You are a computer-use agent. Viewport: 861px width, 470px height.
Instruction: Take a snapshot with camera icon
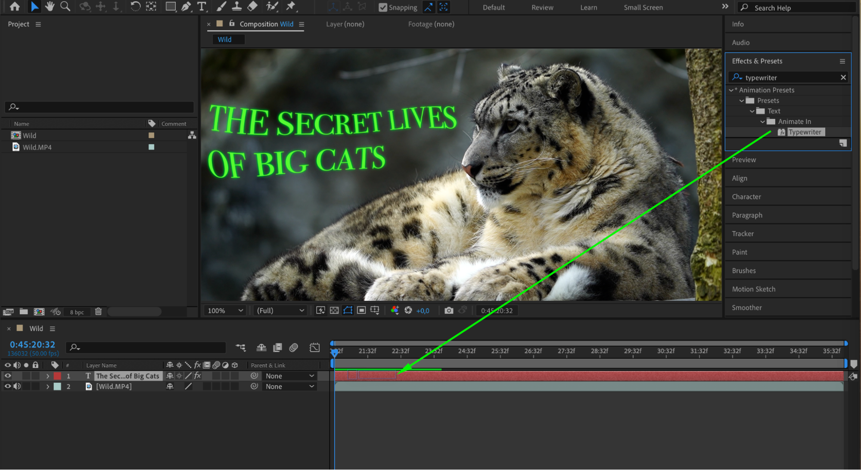coord(448,310)
